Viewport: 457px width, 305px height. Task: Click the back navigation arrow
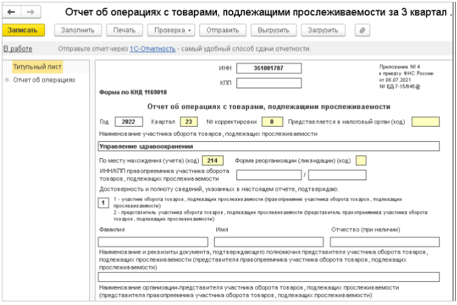tap(12, 12)
